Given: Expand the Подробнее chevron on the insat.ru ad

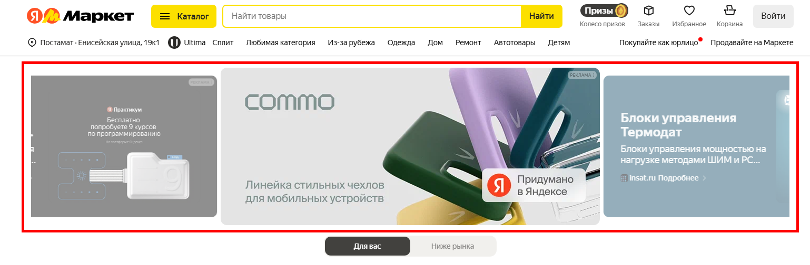Looking at the screenshot, I should (x=705, y=178).
